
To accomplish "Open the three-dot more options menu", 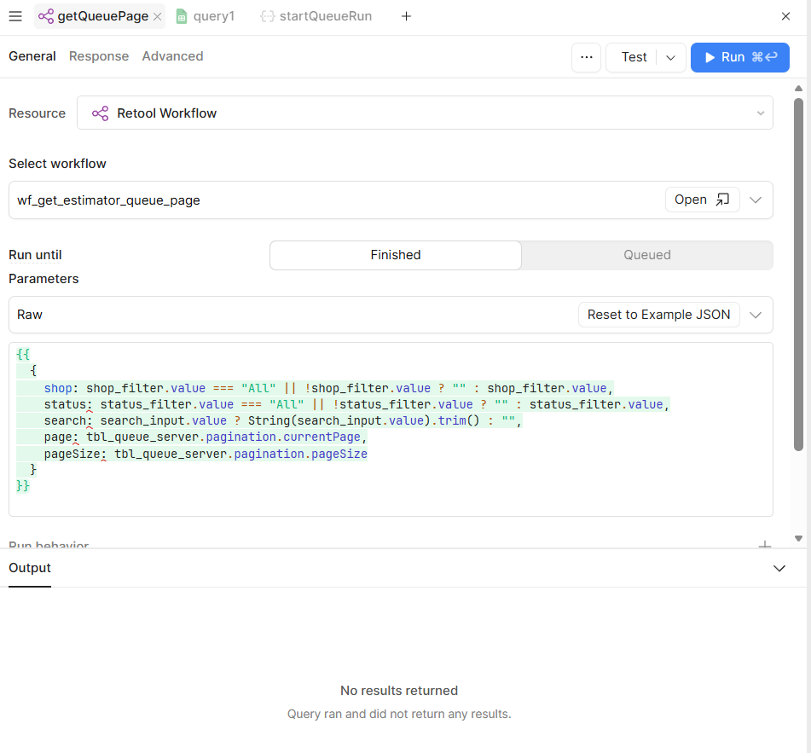I will tap(586, 57).
